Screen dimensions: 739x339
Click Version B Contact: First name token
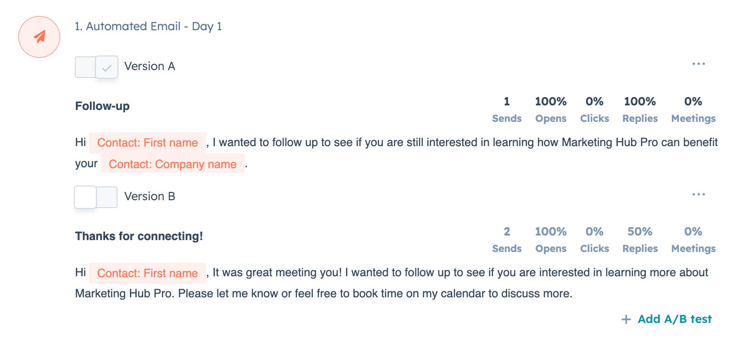pos(147,273)
